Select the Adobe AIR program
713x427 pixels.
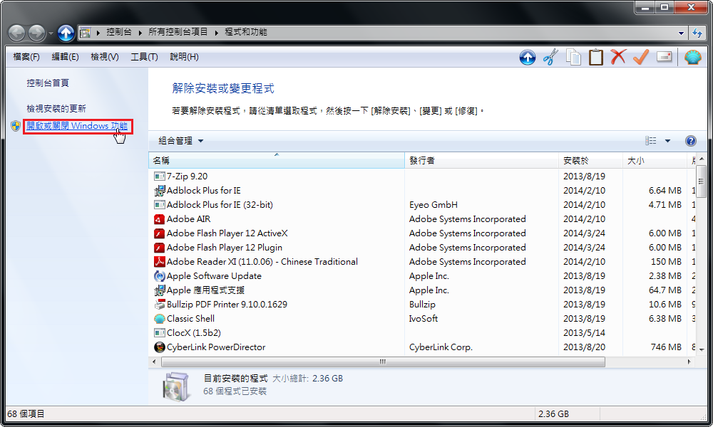188,218
